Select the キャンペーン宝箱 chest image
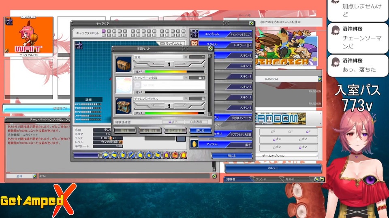The height and width of the screenshot is (218, 389). click(x=123, y=85)
